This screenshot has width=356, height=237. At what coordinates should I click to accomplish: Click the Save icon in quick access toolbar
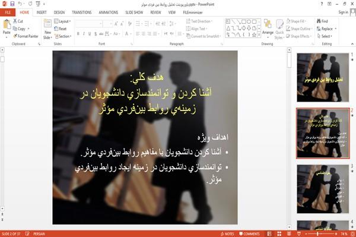click(12, 4)
